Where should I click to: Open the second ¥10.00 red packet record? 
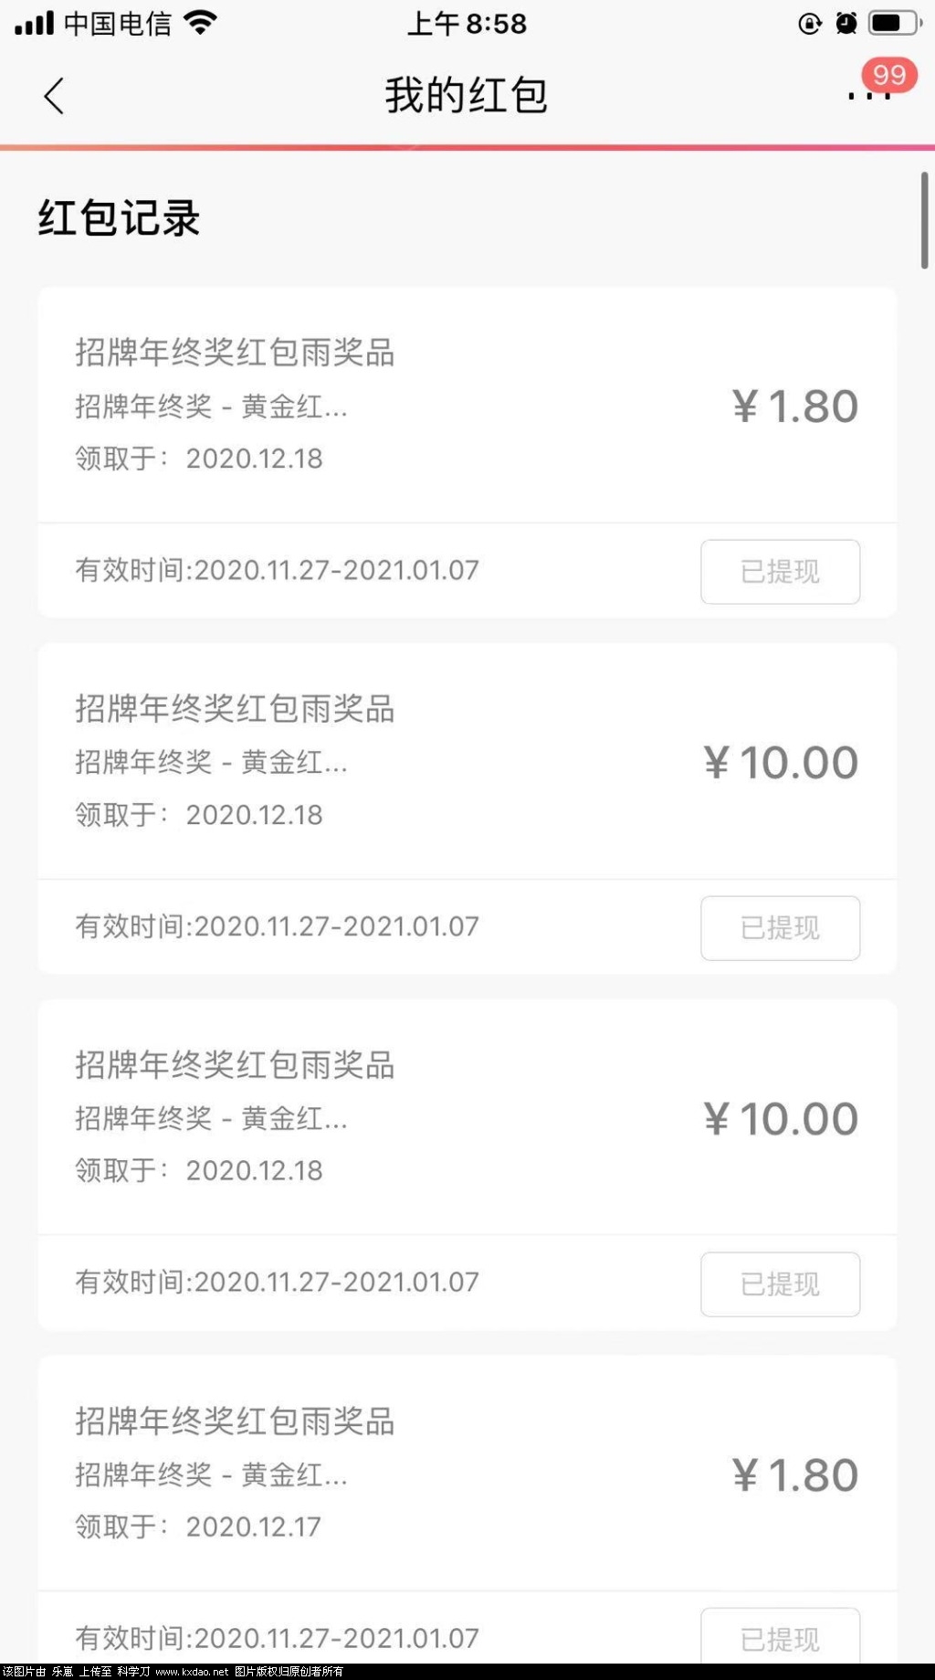coord(467,1118)
